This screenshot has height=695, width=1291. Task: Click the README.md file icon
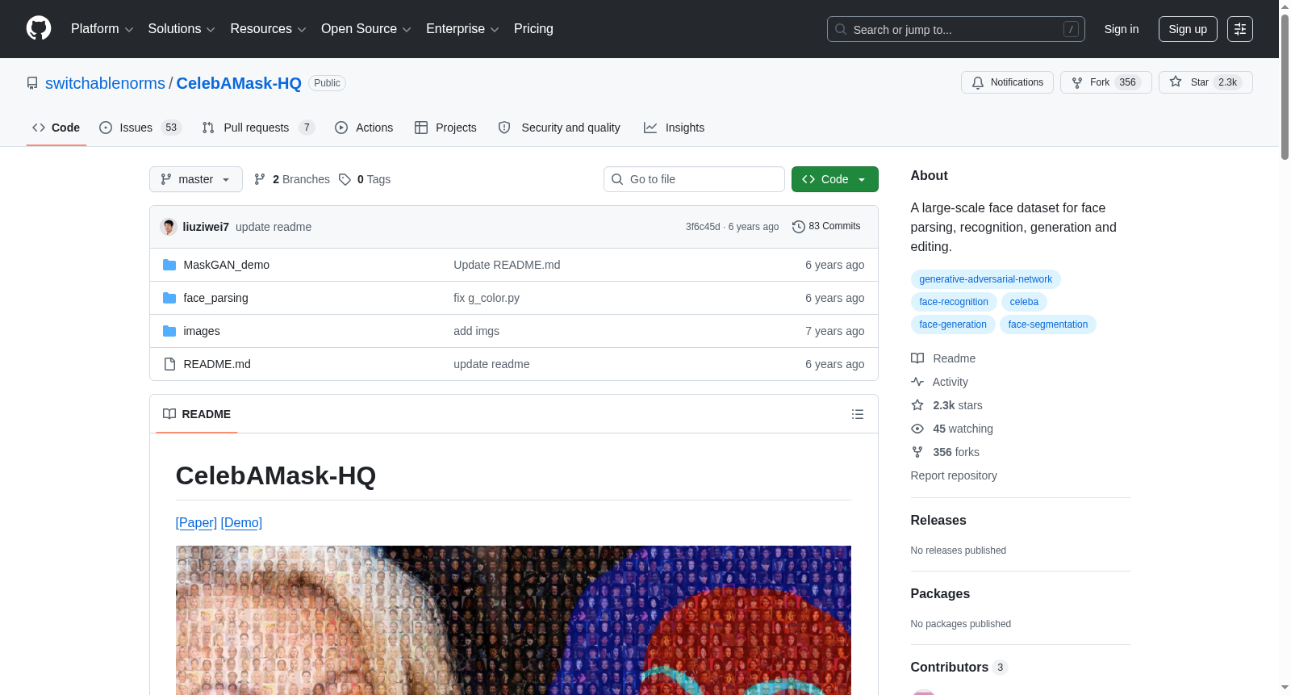pos(169,364)
